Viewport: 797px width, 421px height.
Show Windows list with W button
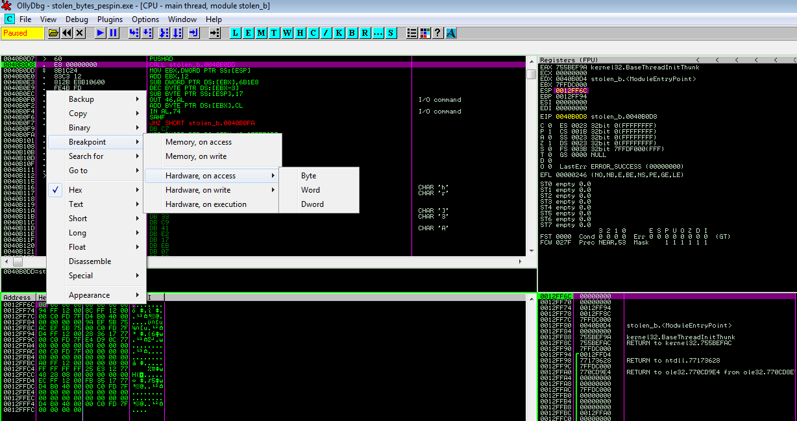click(286, 32)
